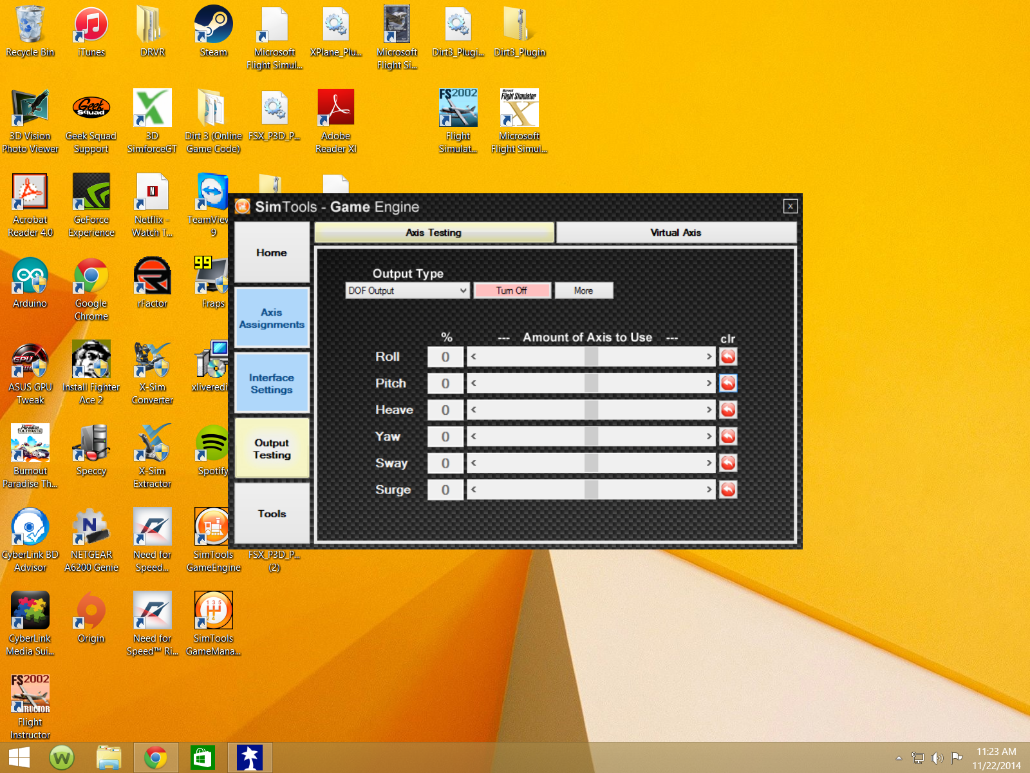Select the SimTools GameManager desktop shortcut
The height and width of the screenshot is (773, 1030).
[214, 624]
